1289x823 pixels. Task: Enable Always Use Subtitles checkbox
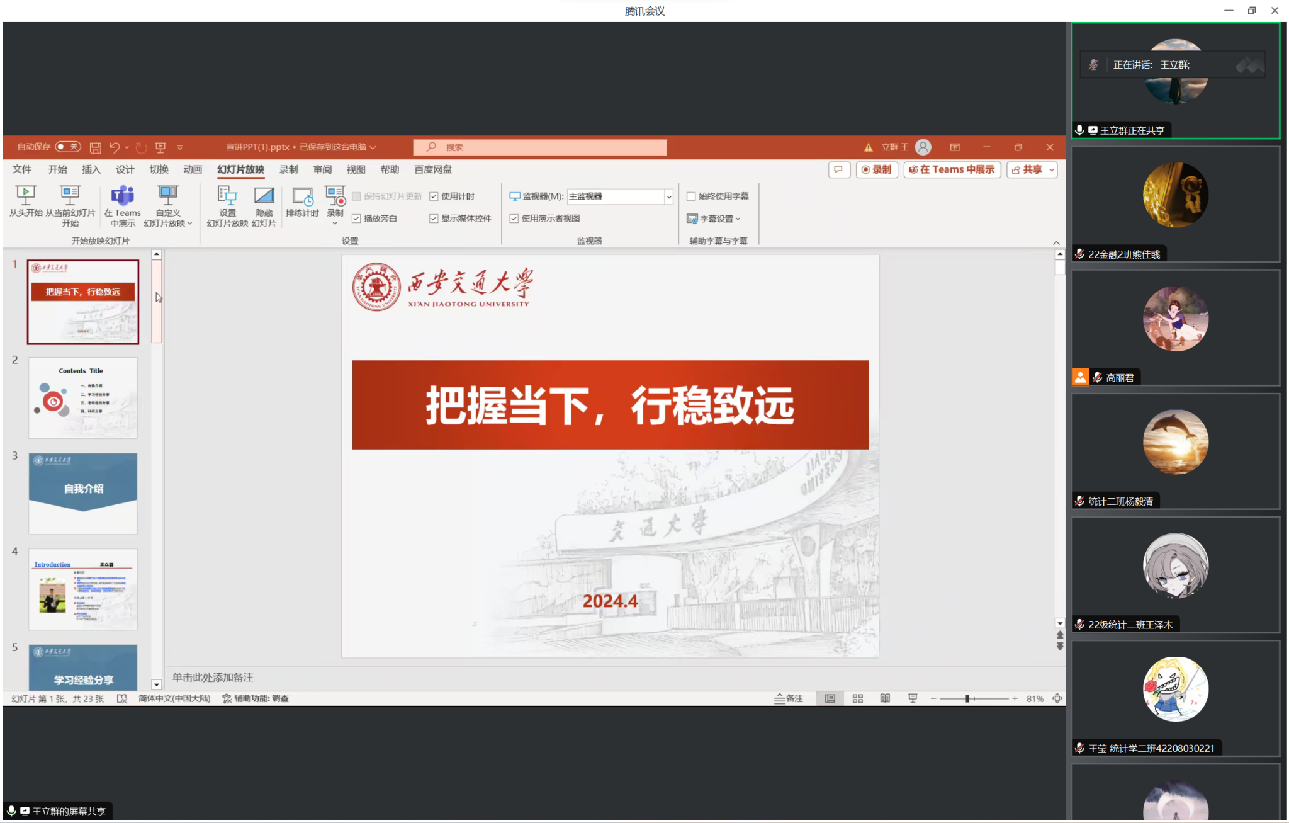click(691, 196)
